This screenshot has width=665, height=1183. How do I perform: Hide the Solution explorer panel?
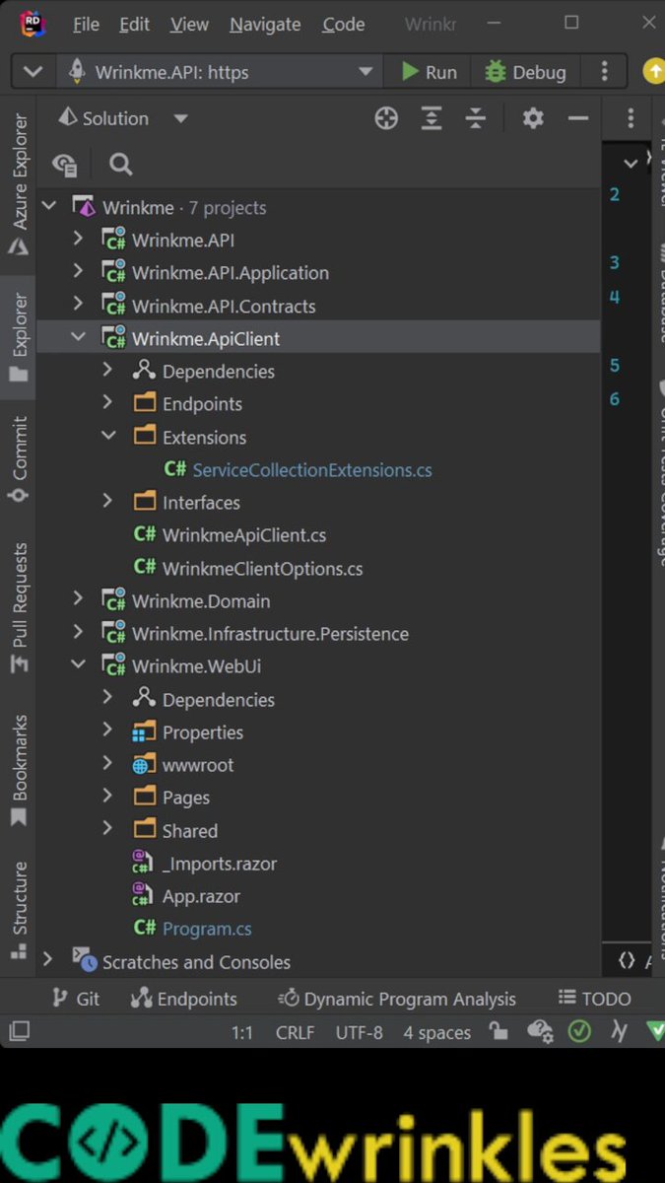578,118
